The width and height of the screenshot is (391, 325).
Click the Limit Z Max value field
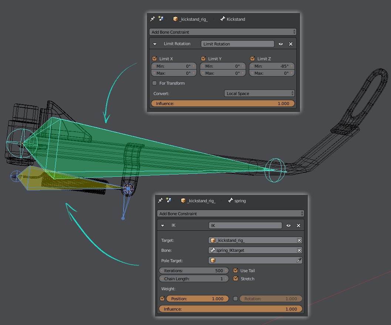click(x=272, y=73)
